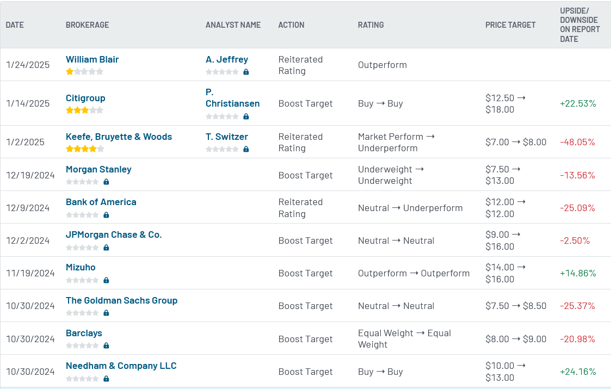Click the $7.00 → $8.00 price target

[516, 142]
